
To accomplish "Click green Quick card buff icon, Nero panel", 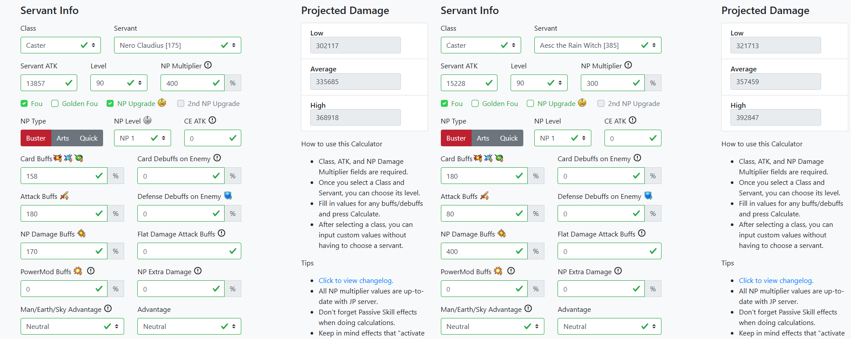I will [x=79, y=158].
